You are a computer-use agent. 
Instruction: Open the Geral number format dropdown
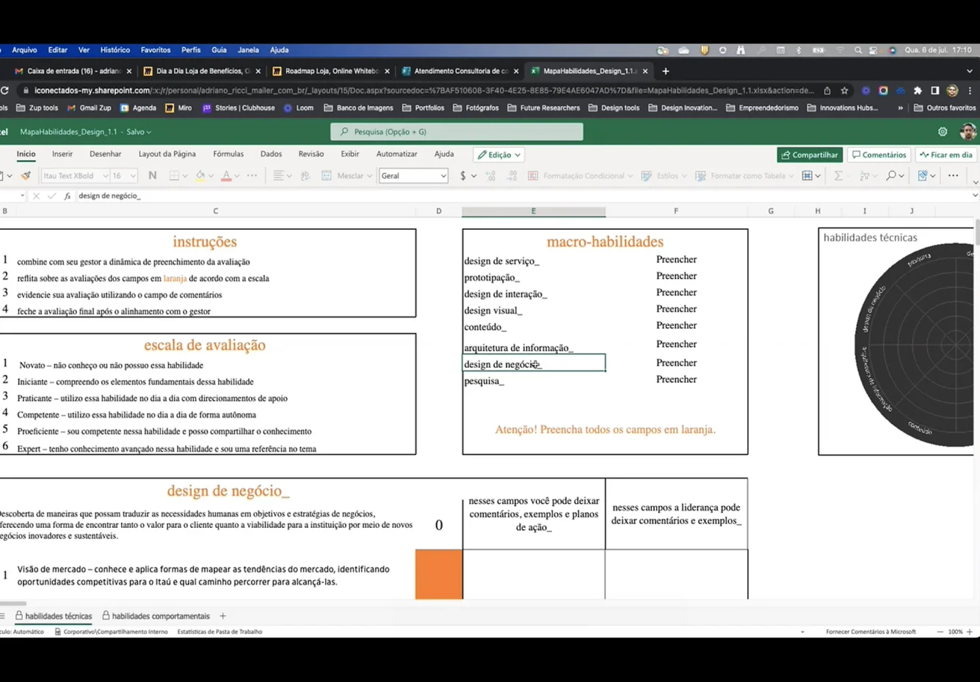coord(443,175)
